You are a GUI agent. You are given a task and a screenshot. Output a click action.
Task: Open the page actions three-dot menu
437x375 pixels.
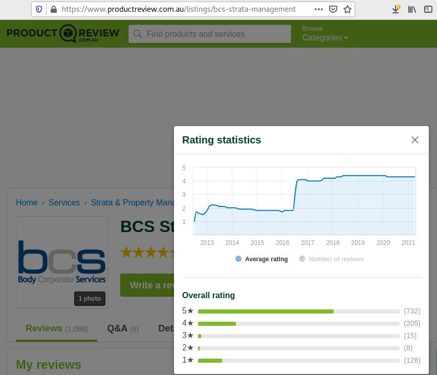[x=319, y=10]
